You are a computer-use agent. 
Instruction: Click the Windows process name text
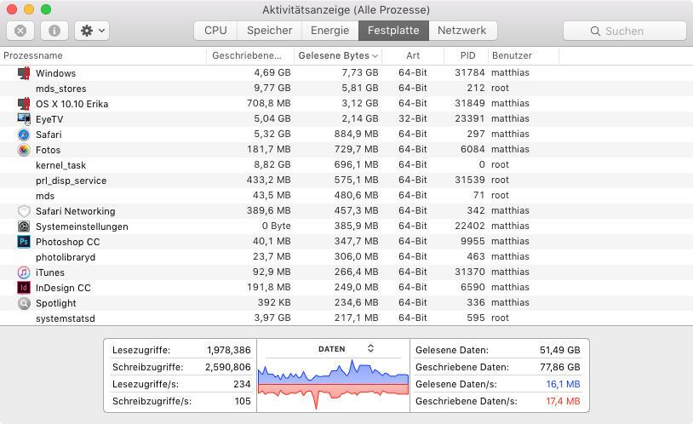pyautogui.click(x=55, y=73)
